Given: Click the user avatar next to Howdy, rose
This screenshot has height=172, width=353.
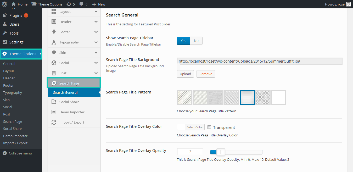Looking at the screenshot, I should pyautogui.click(x=349, y=4).
